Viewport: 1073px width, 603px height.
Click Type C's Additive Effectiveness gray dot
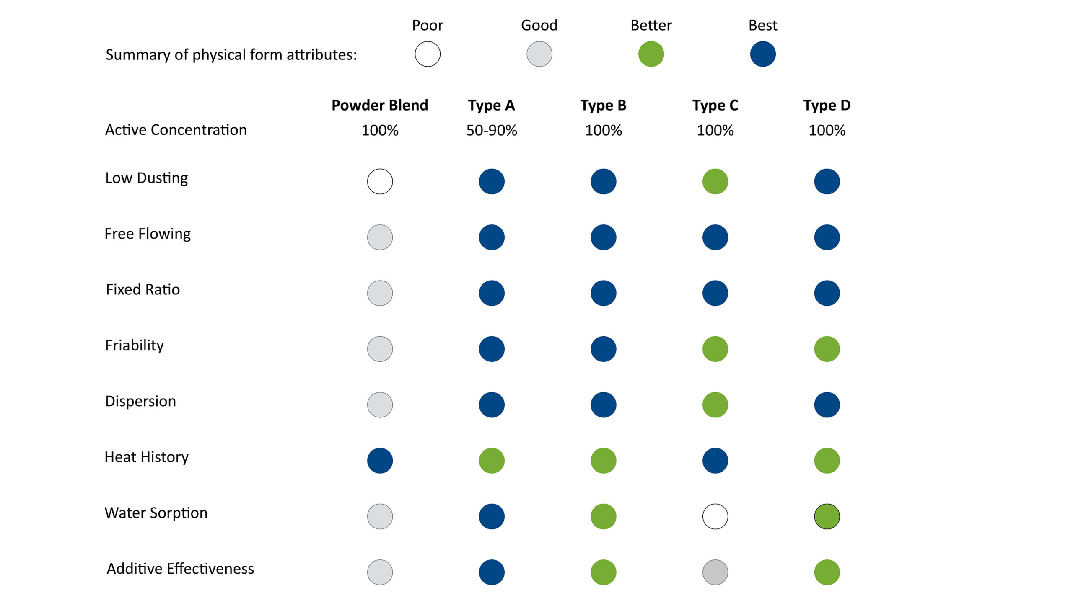[x=715, y=572]
